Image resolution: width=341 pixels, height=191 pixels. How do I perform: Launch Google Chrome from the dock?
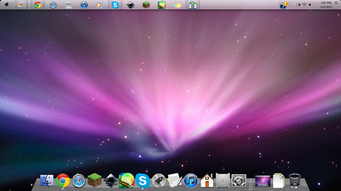pos(63,180)
